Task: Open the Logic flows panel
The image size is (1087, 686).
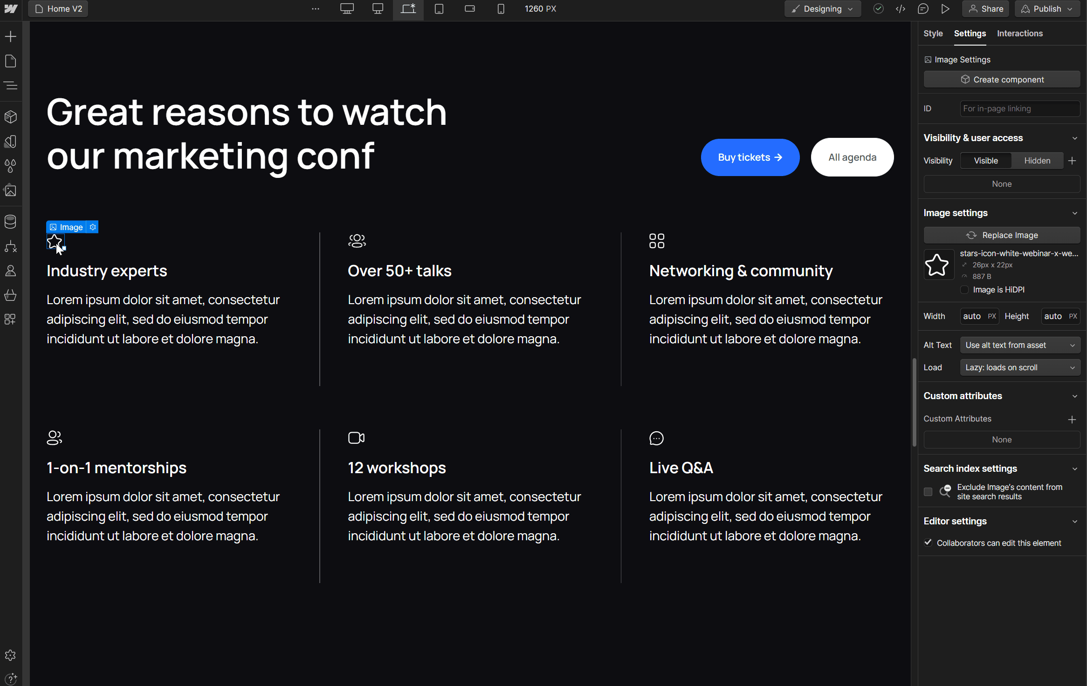Action: click(x=10, y=246)
